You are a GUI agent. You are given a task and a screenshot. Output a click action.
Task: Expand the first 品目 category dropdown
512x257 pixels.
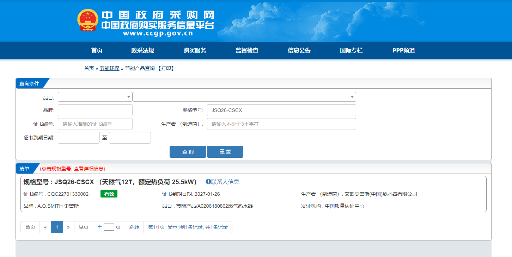point(95,97)
